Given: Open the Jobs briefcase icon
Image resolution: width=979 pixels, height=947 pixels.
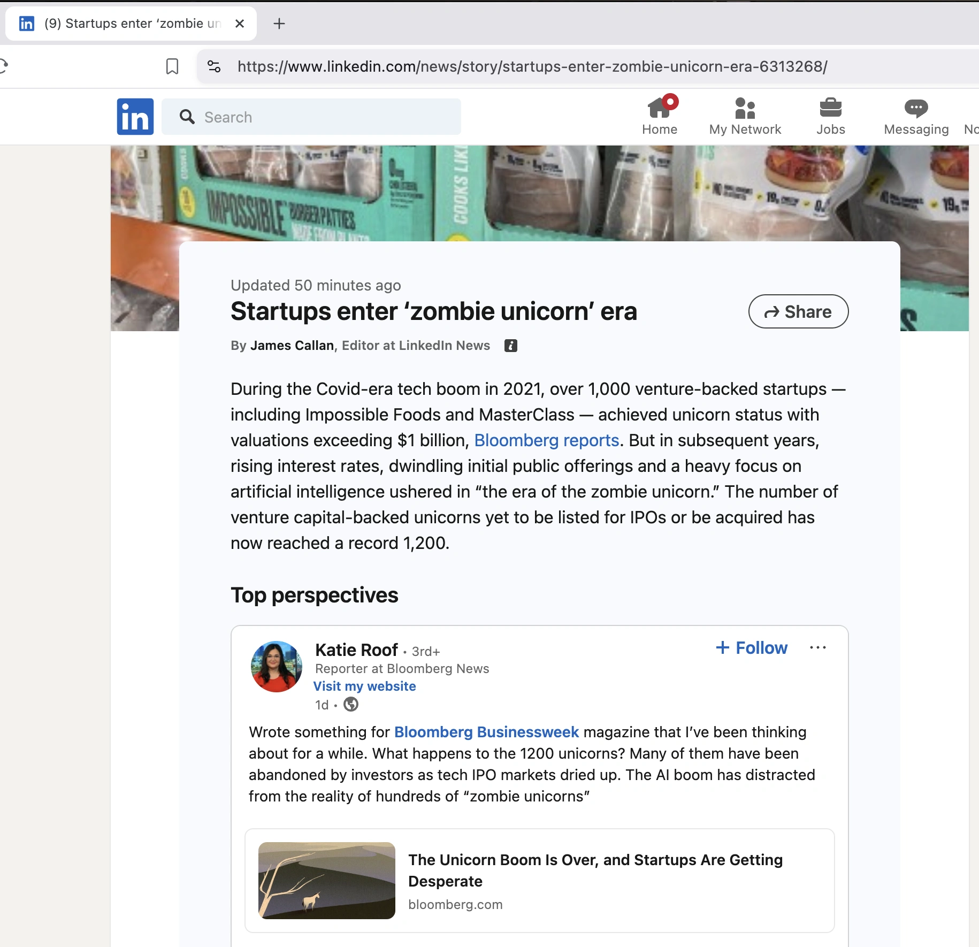Looking at the screenshot, I should (830, 109).
